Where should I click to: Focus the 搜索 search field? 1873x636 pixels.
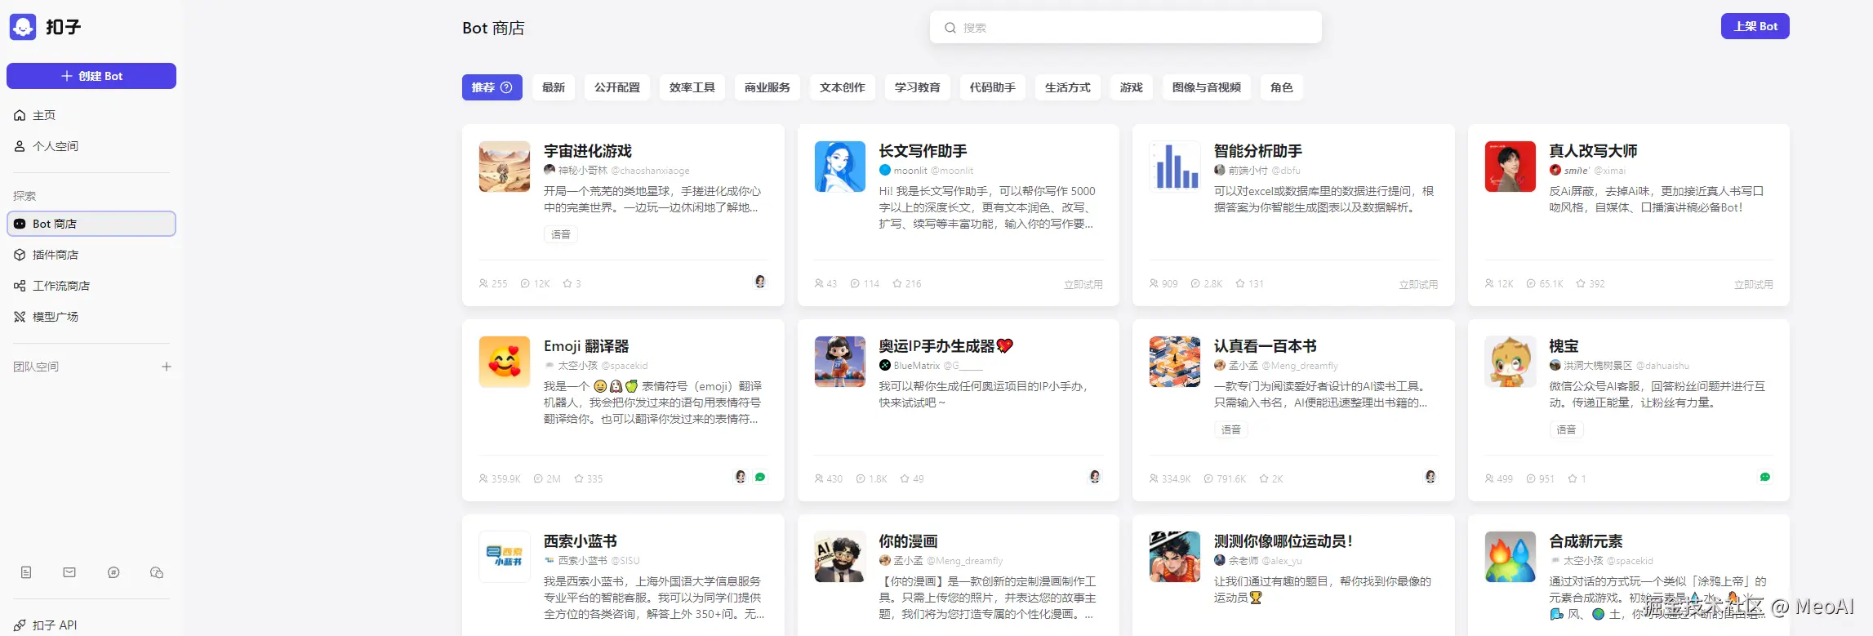[x=1125, y=27]
